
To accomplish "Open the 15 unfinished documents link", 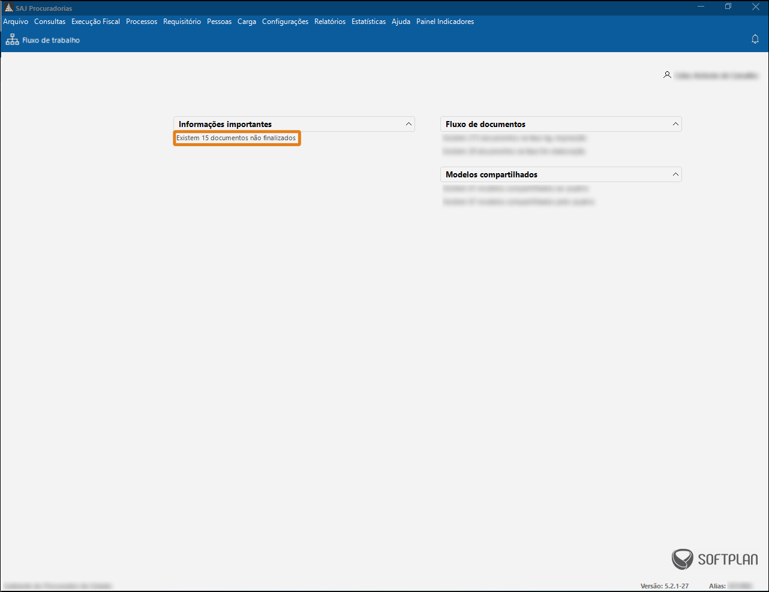I will [236, 138].
